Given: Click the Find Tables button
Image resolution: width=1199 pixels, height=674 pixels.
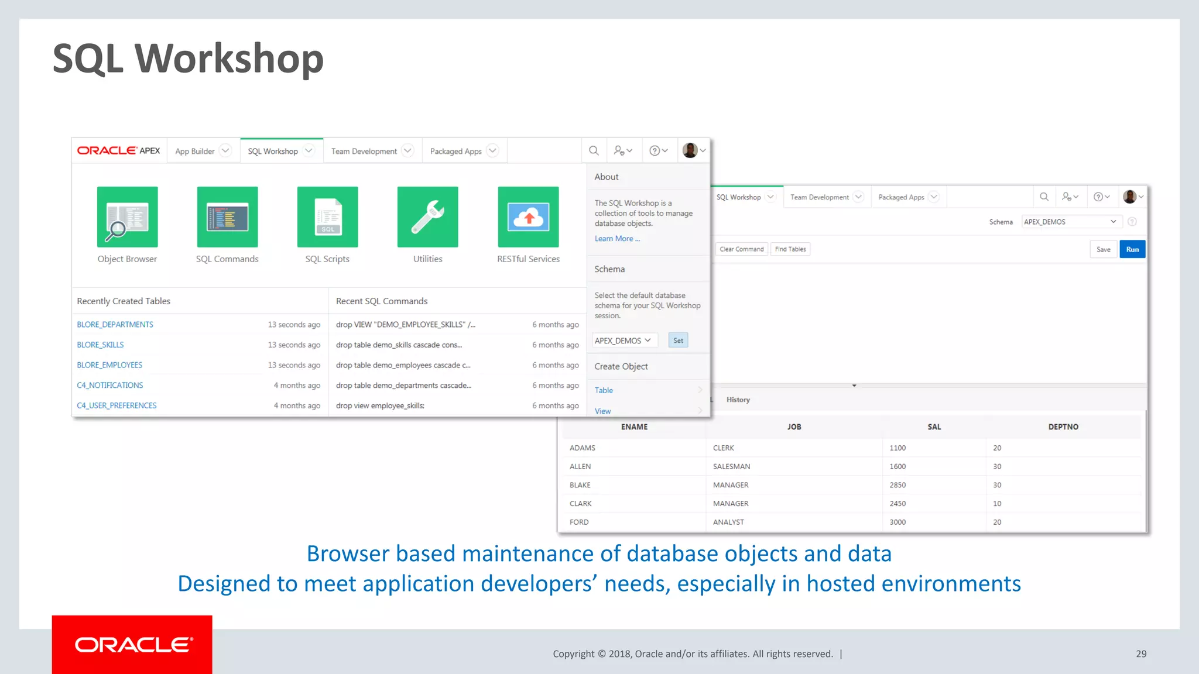Looking at the screenshot, I should pos(790,249).
